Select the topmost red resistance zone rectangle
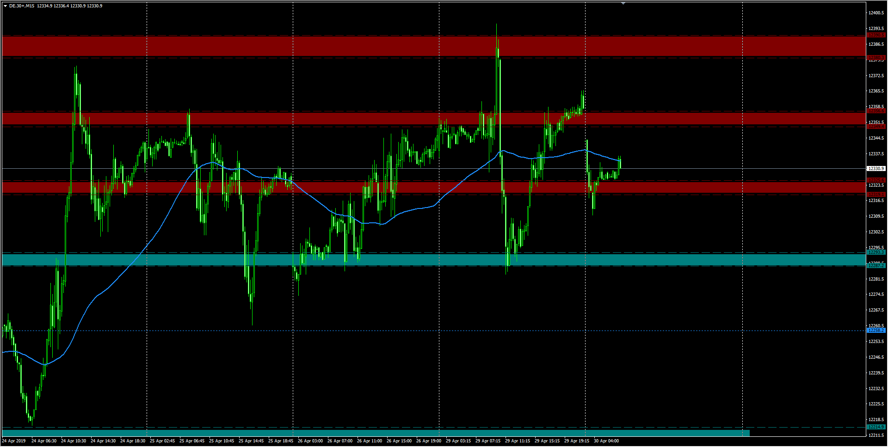The image size is (888, 447). coord(231,46)
